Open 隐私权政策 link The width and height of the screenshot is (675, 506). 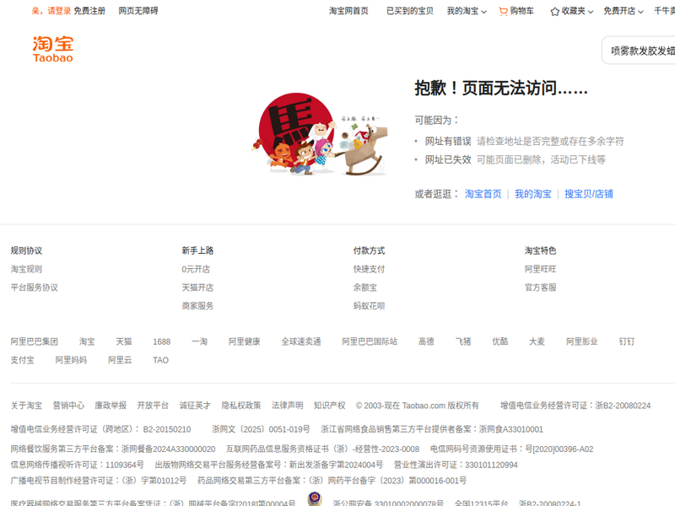[241, 406]
